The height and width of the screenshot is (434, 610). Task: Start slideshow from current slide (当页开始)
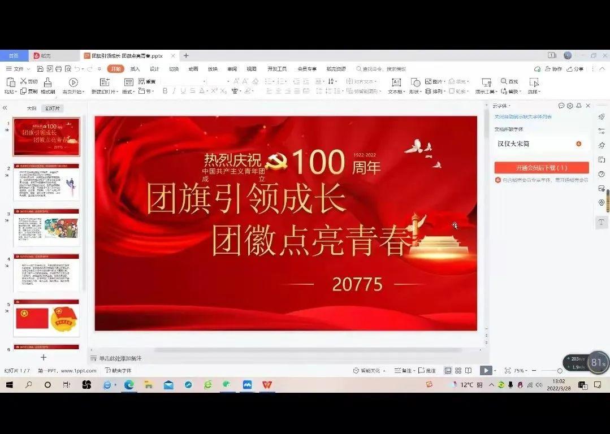coord(73,83)
